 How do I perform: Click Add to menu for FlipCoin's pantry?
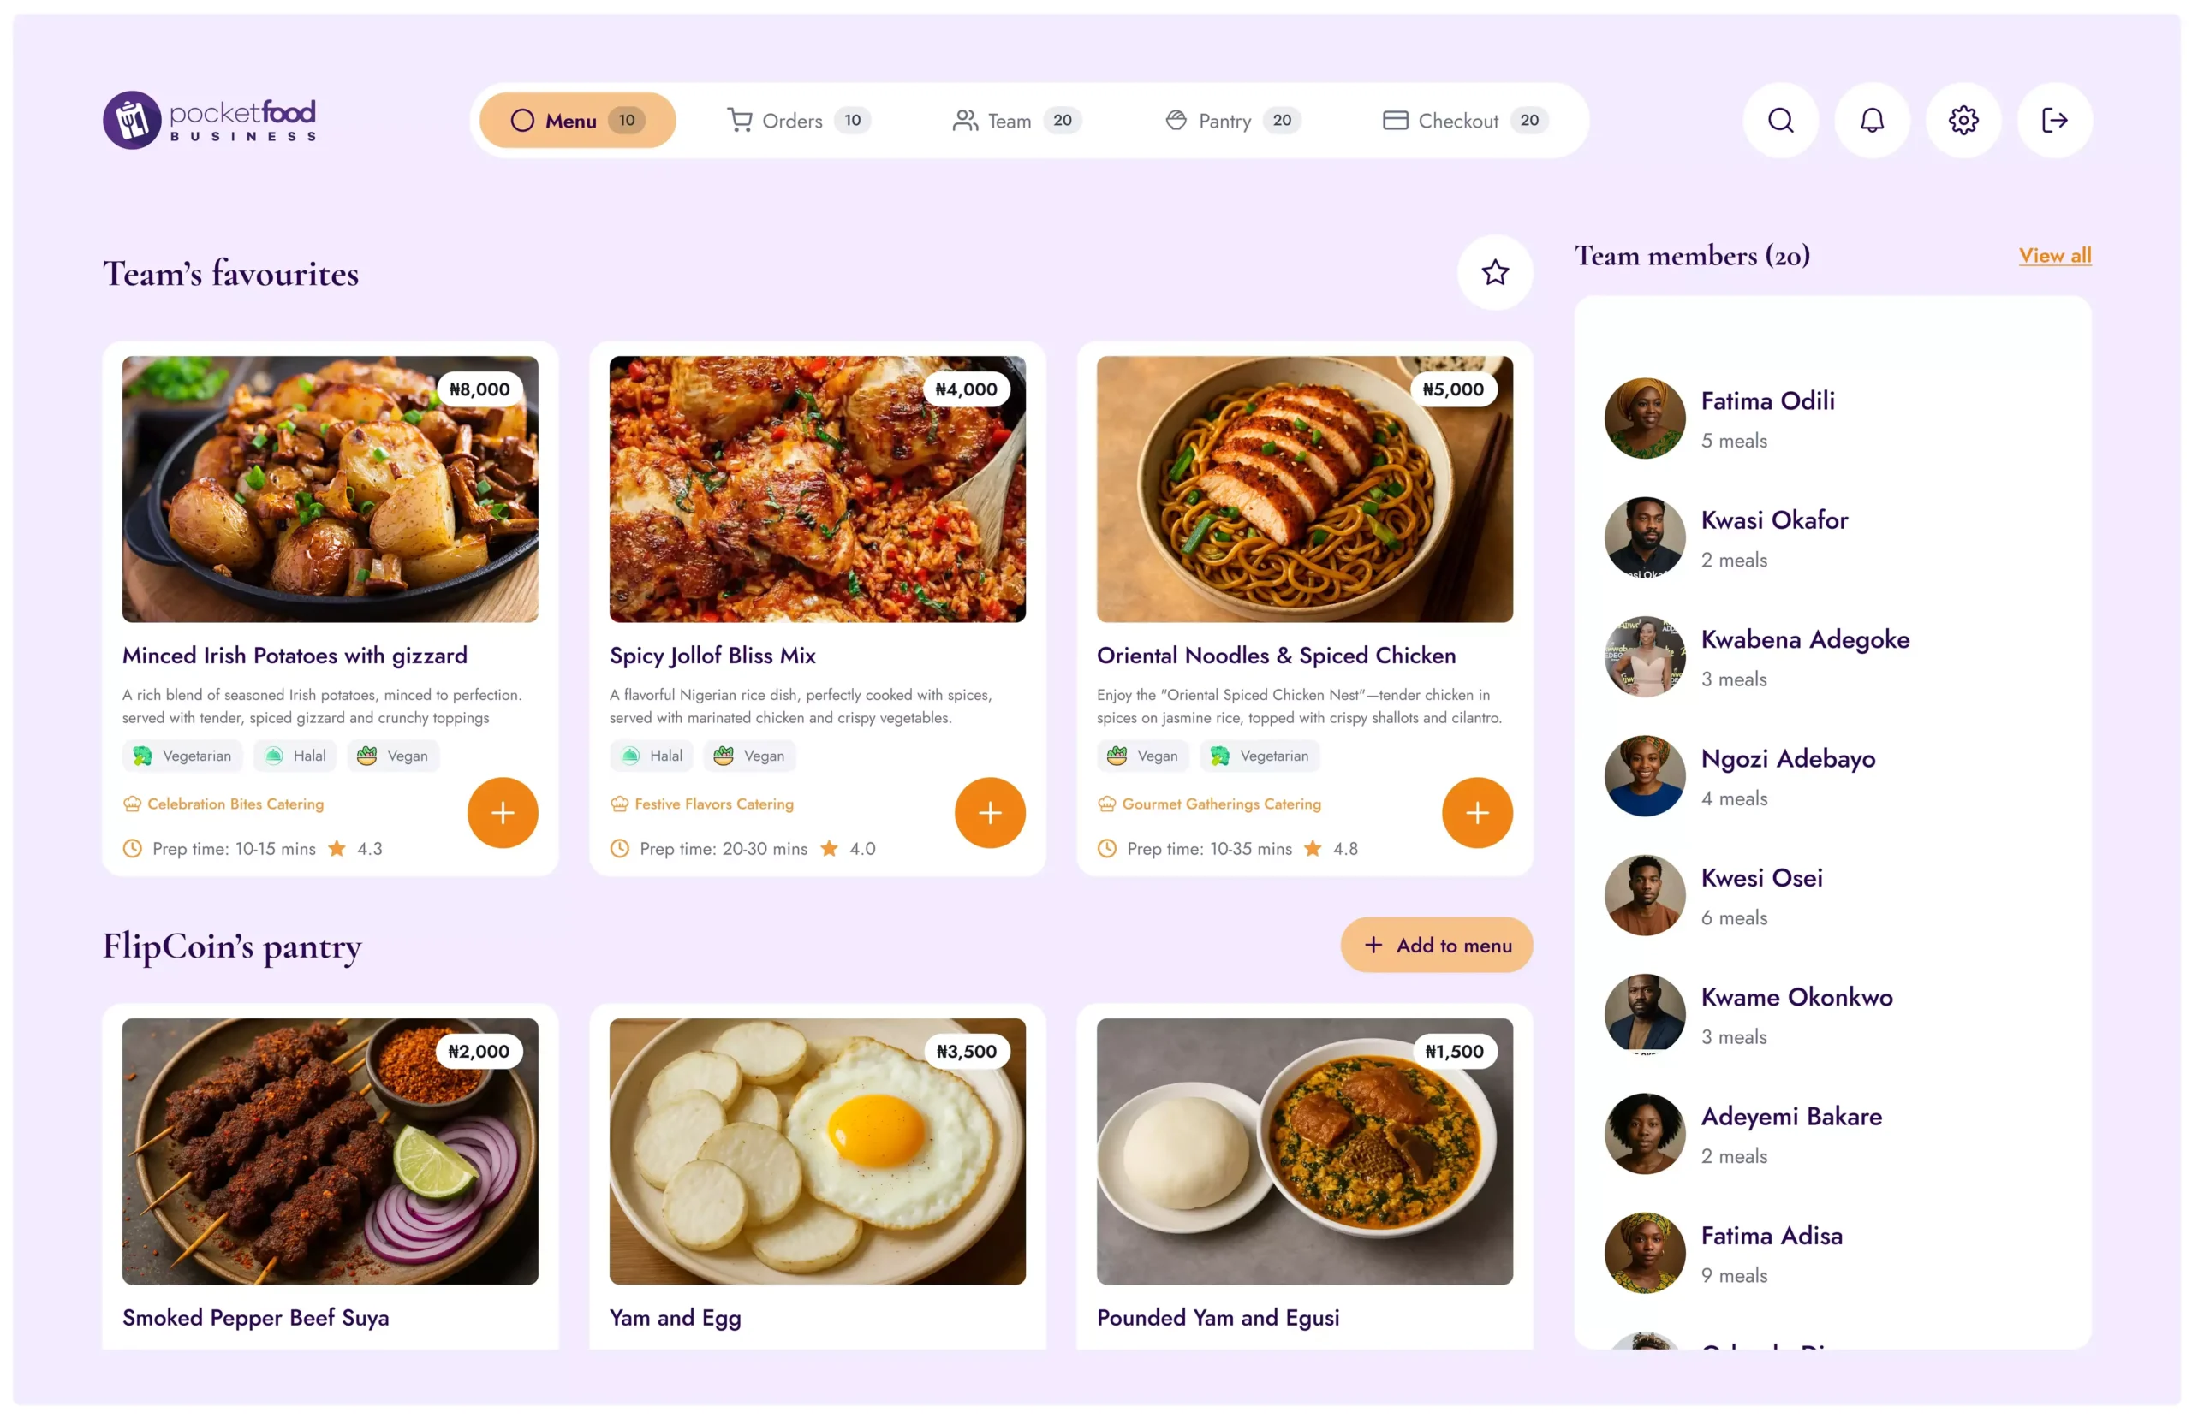click(1435, 945)
